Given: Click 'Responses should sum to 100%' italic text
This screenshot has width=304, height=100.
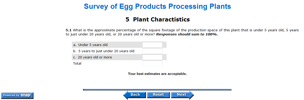Looking at the screenshot, I should (187, 35).
